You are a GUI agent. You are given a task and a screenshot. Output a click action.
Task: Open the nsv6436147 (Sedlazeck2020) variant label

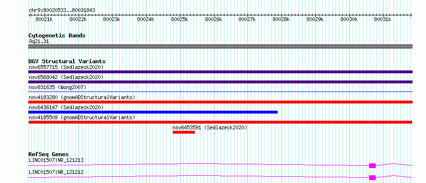point(66,107)
